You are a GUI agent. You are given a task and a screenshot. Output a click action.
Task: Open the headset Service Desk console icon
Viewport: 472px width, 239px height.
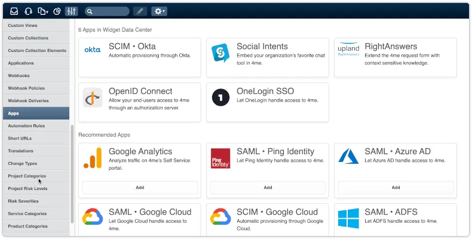[x=28, y=11]
